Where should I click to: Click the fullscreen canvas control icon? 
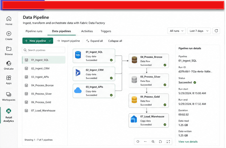coord(168,142)
